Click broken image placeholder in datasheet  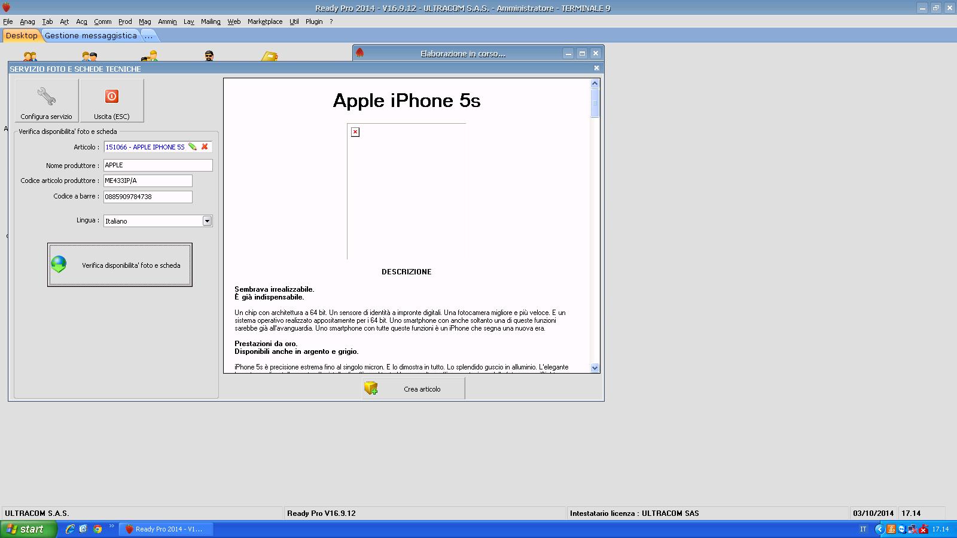click(x=355, y=132)
